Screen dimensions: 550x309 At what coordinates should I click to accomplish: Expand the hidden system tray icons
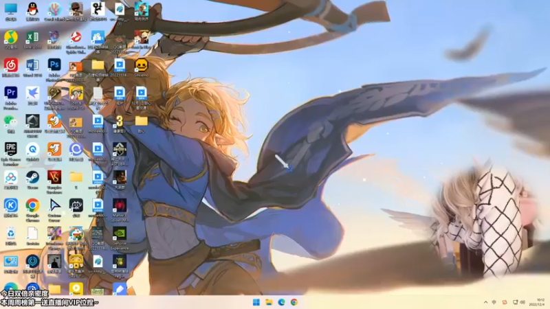[x=485, y=302]
